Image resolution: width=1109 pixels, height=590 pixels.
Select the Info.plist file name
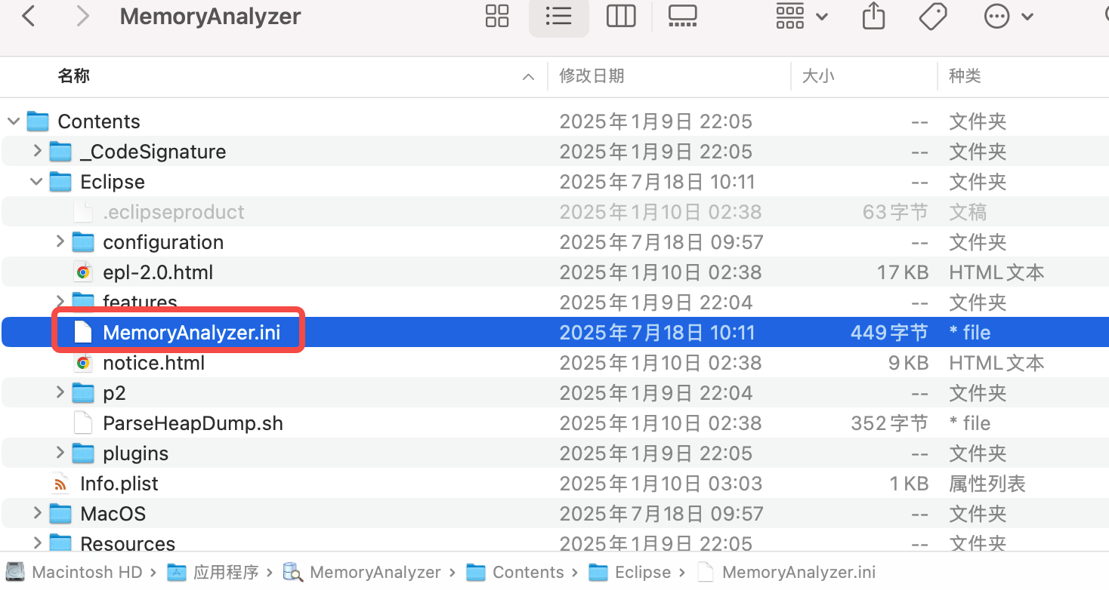119,484
